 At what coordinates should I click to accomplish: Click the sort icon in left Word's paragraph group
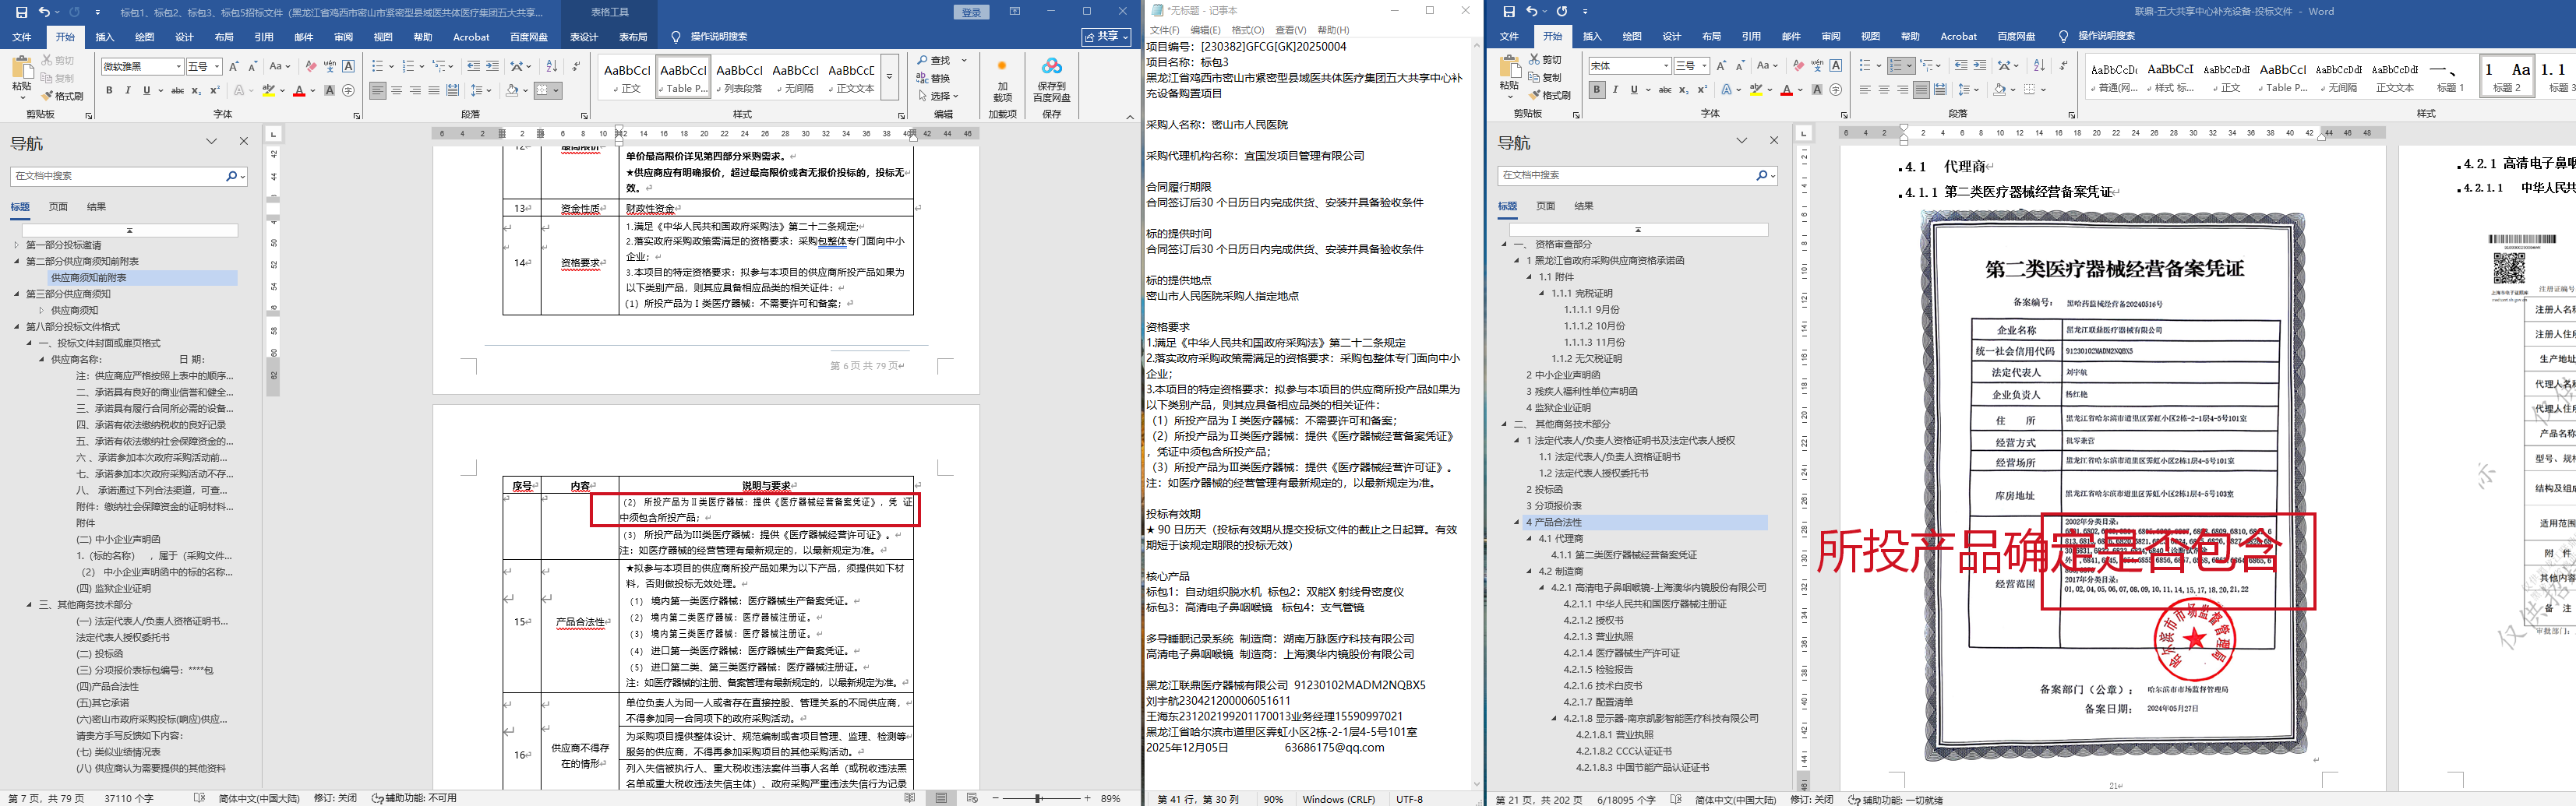(552, 66)
